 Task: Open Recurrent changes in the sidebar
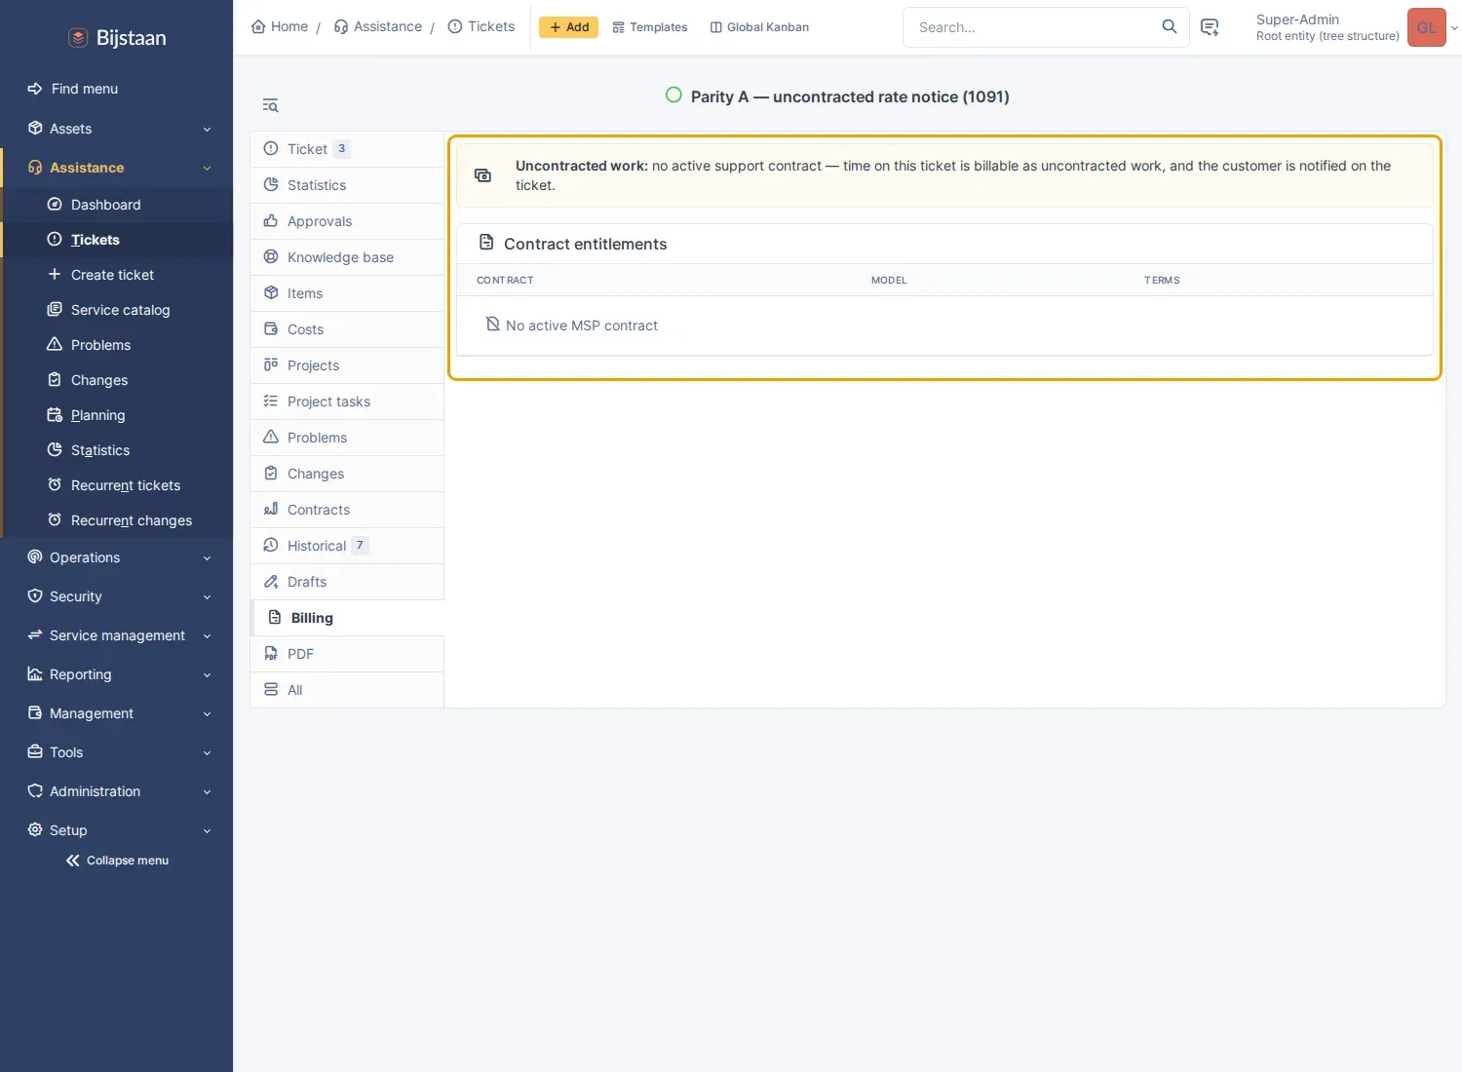coord(119,520)
